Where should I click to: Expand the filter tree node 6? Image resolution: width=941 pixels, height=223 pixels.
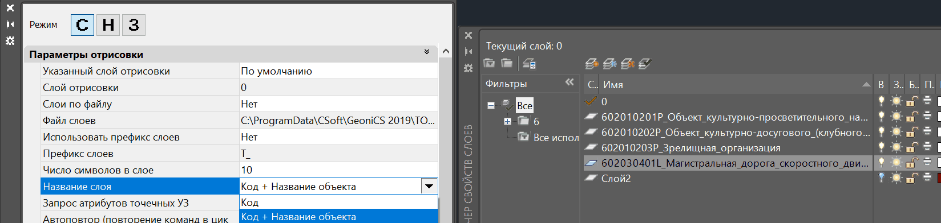(507, 121)
